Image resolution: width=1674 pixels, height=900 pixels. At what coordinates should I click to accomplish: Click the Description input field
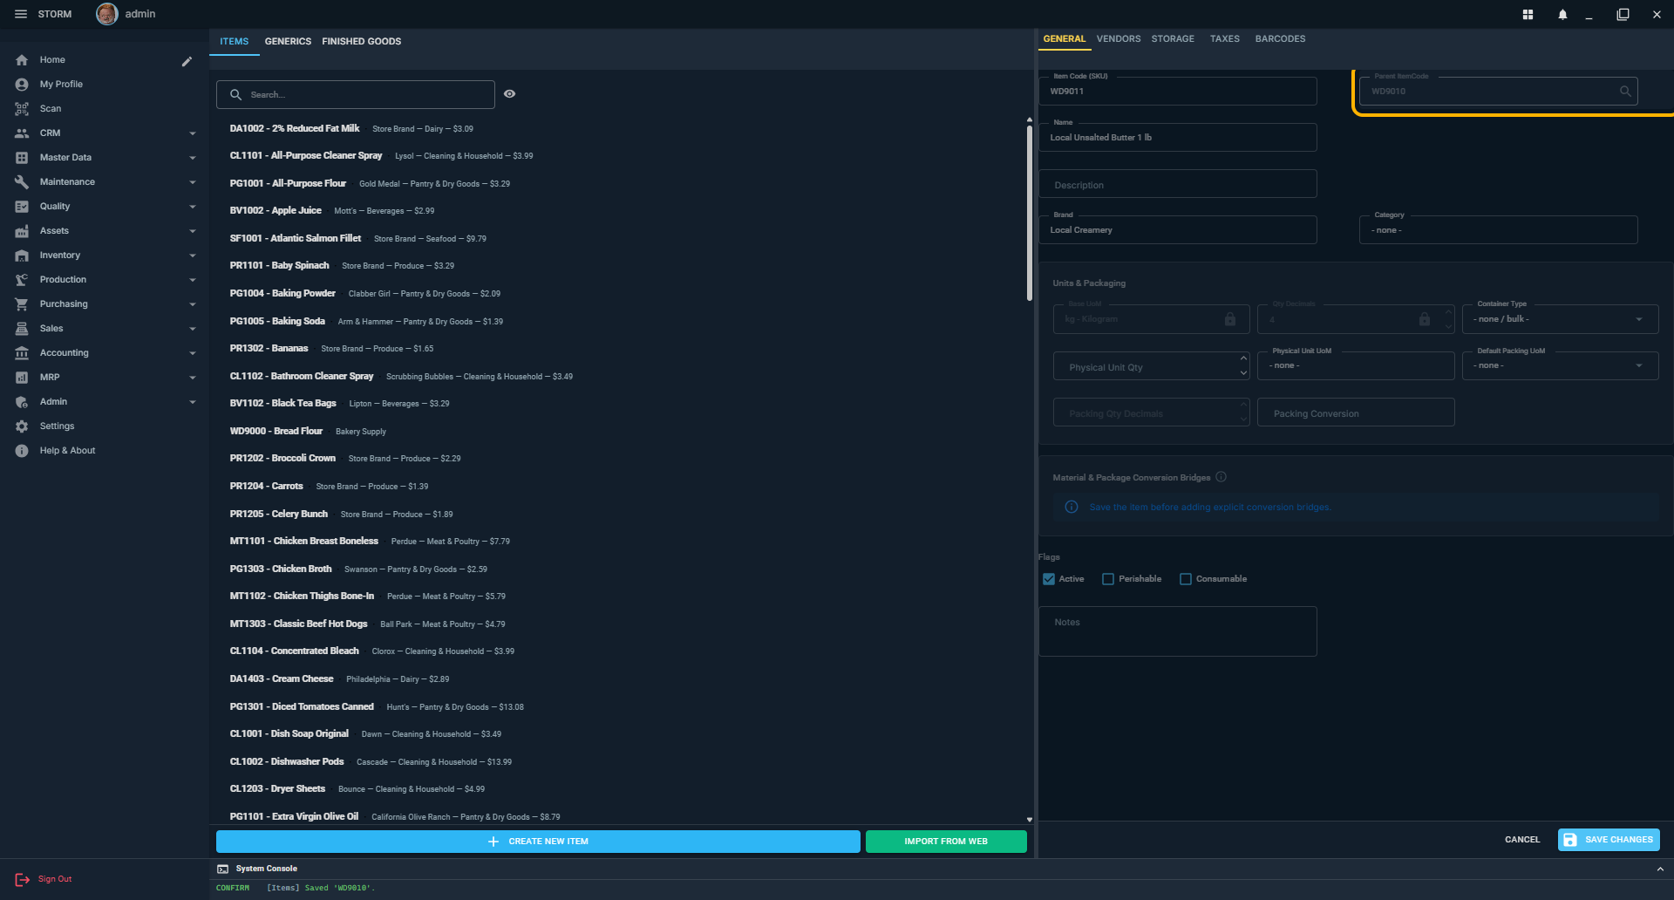tap(1178, 184)
